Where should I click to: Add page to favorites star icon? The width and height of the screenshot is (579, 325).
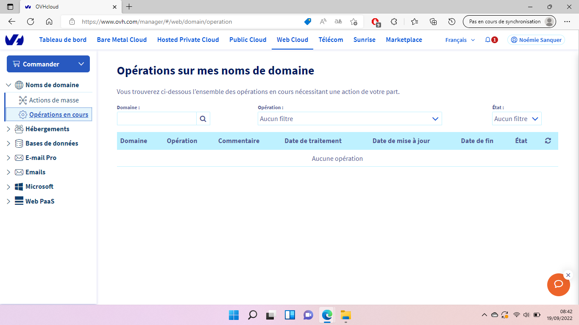tap(354, 22)
